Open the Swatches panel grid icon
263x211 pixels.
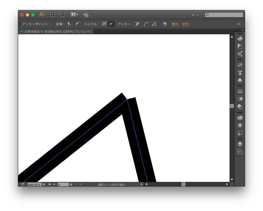tap(240, 65)
